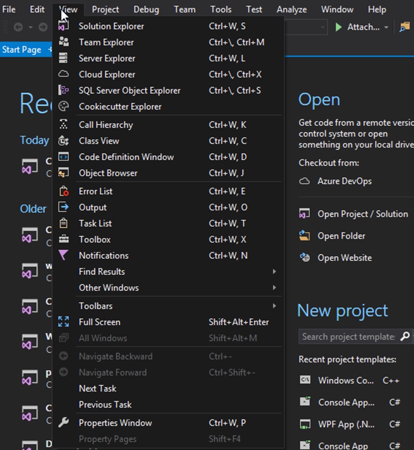This screenshot has width=414, height=450.
Task: Click the Open Folder icon
Action: [x=304, y=236]
